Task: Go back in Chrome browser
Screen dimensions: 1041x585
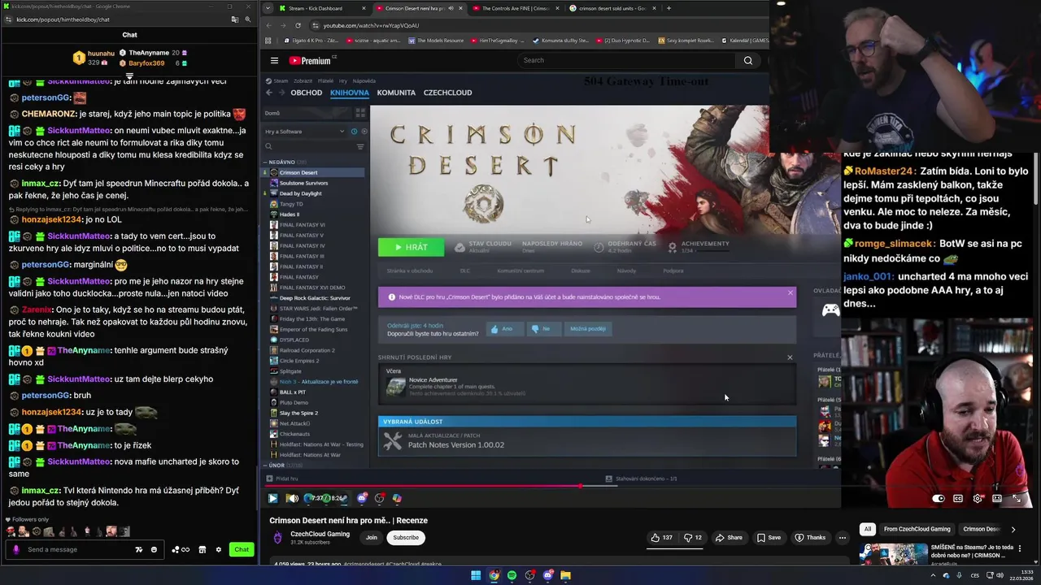Action: [x=269, y=25]
